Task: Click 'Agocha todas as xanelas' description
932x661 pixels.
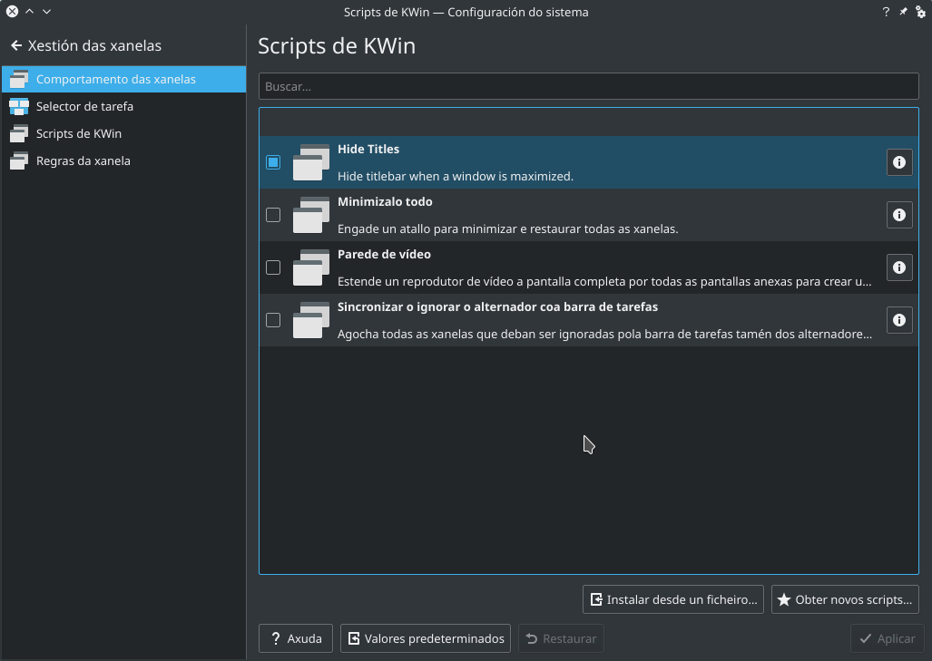Action: [x=605, y=334]
